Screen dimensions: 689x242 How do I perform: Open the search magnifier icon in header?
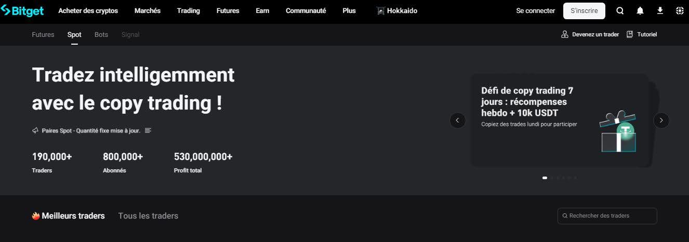[x=620, y=11]
